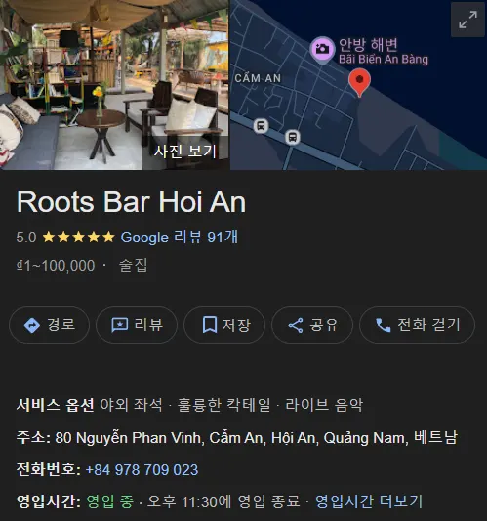Click the red location pin on the map
487x521 pixels.
point(359,82)
